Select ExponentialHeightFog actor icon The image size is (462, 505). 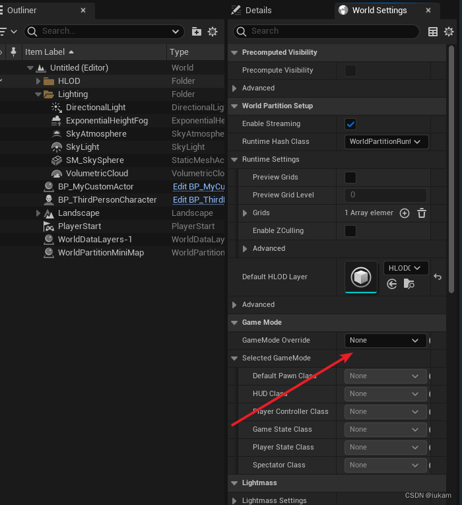(56, 121)
